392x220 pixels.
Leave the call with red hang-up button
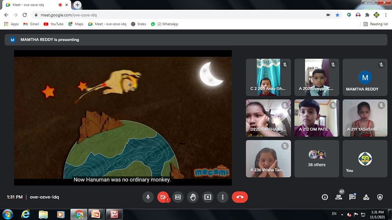tap(240, 197)
